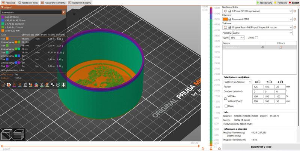Screen dimensions: 300x151
Task: Toggle object visibility eye icon in list
Action: (x=263, y=47)
